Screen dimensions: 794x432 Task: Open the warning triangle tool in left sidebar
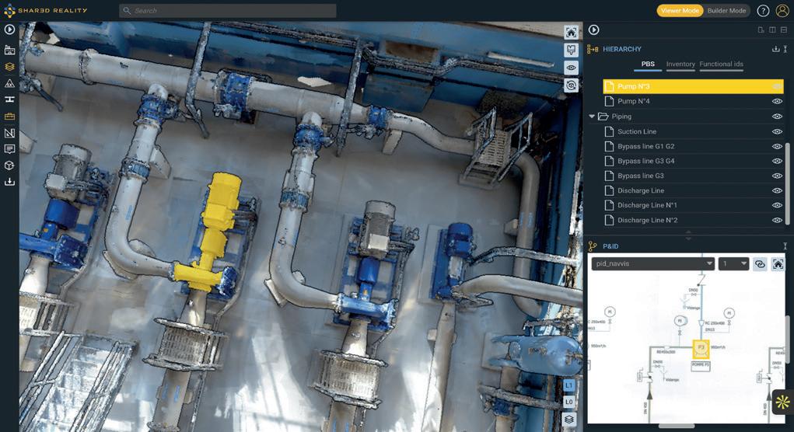(x=9, y=83)
